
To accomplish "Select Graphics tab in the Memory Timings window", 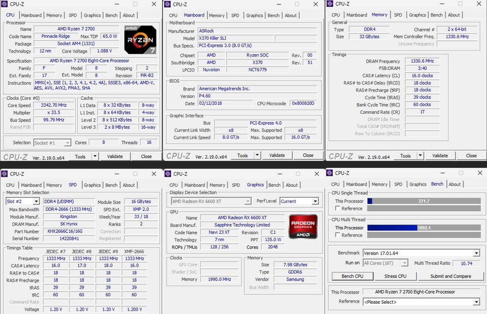I will coord(417,15).
